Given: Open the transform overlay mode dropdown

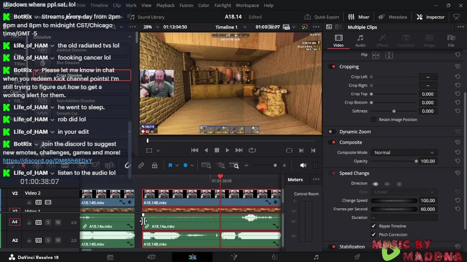Looking at the screenshot, I should tap(158, 150).
